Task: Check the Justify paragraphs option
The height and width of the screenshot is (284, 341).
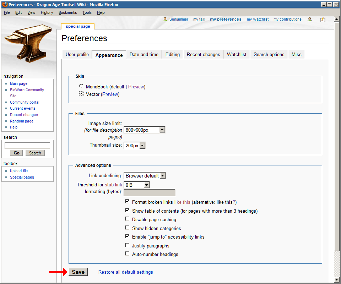Action: click(127, 245)
